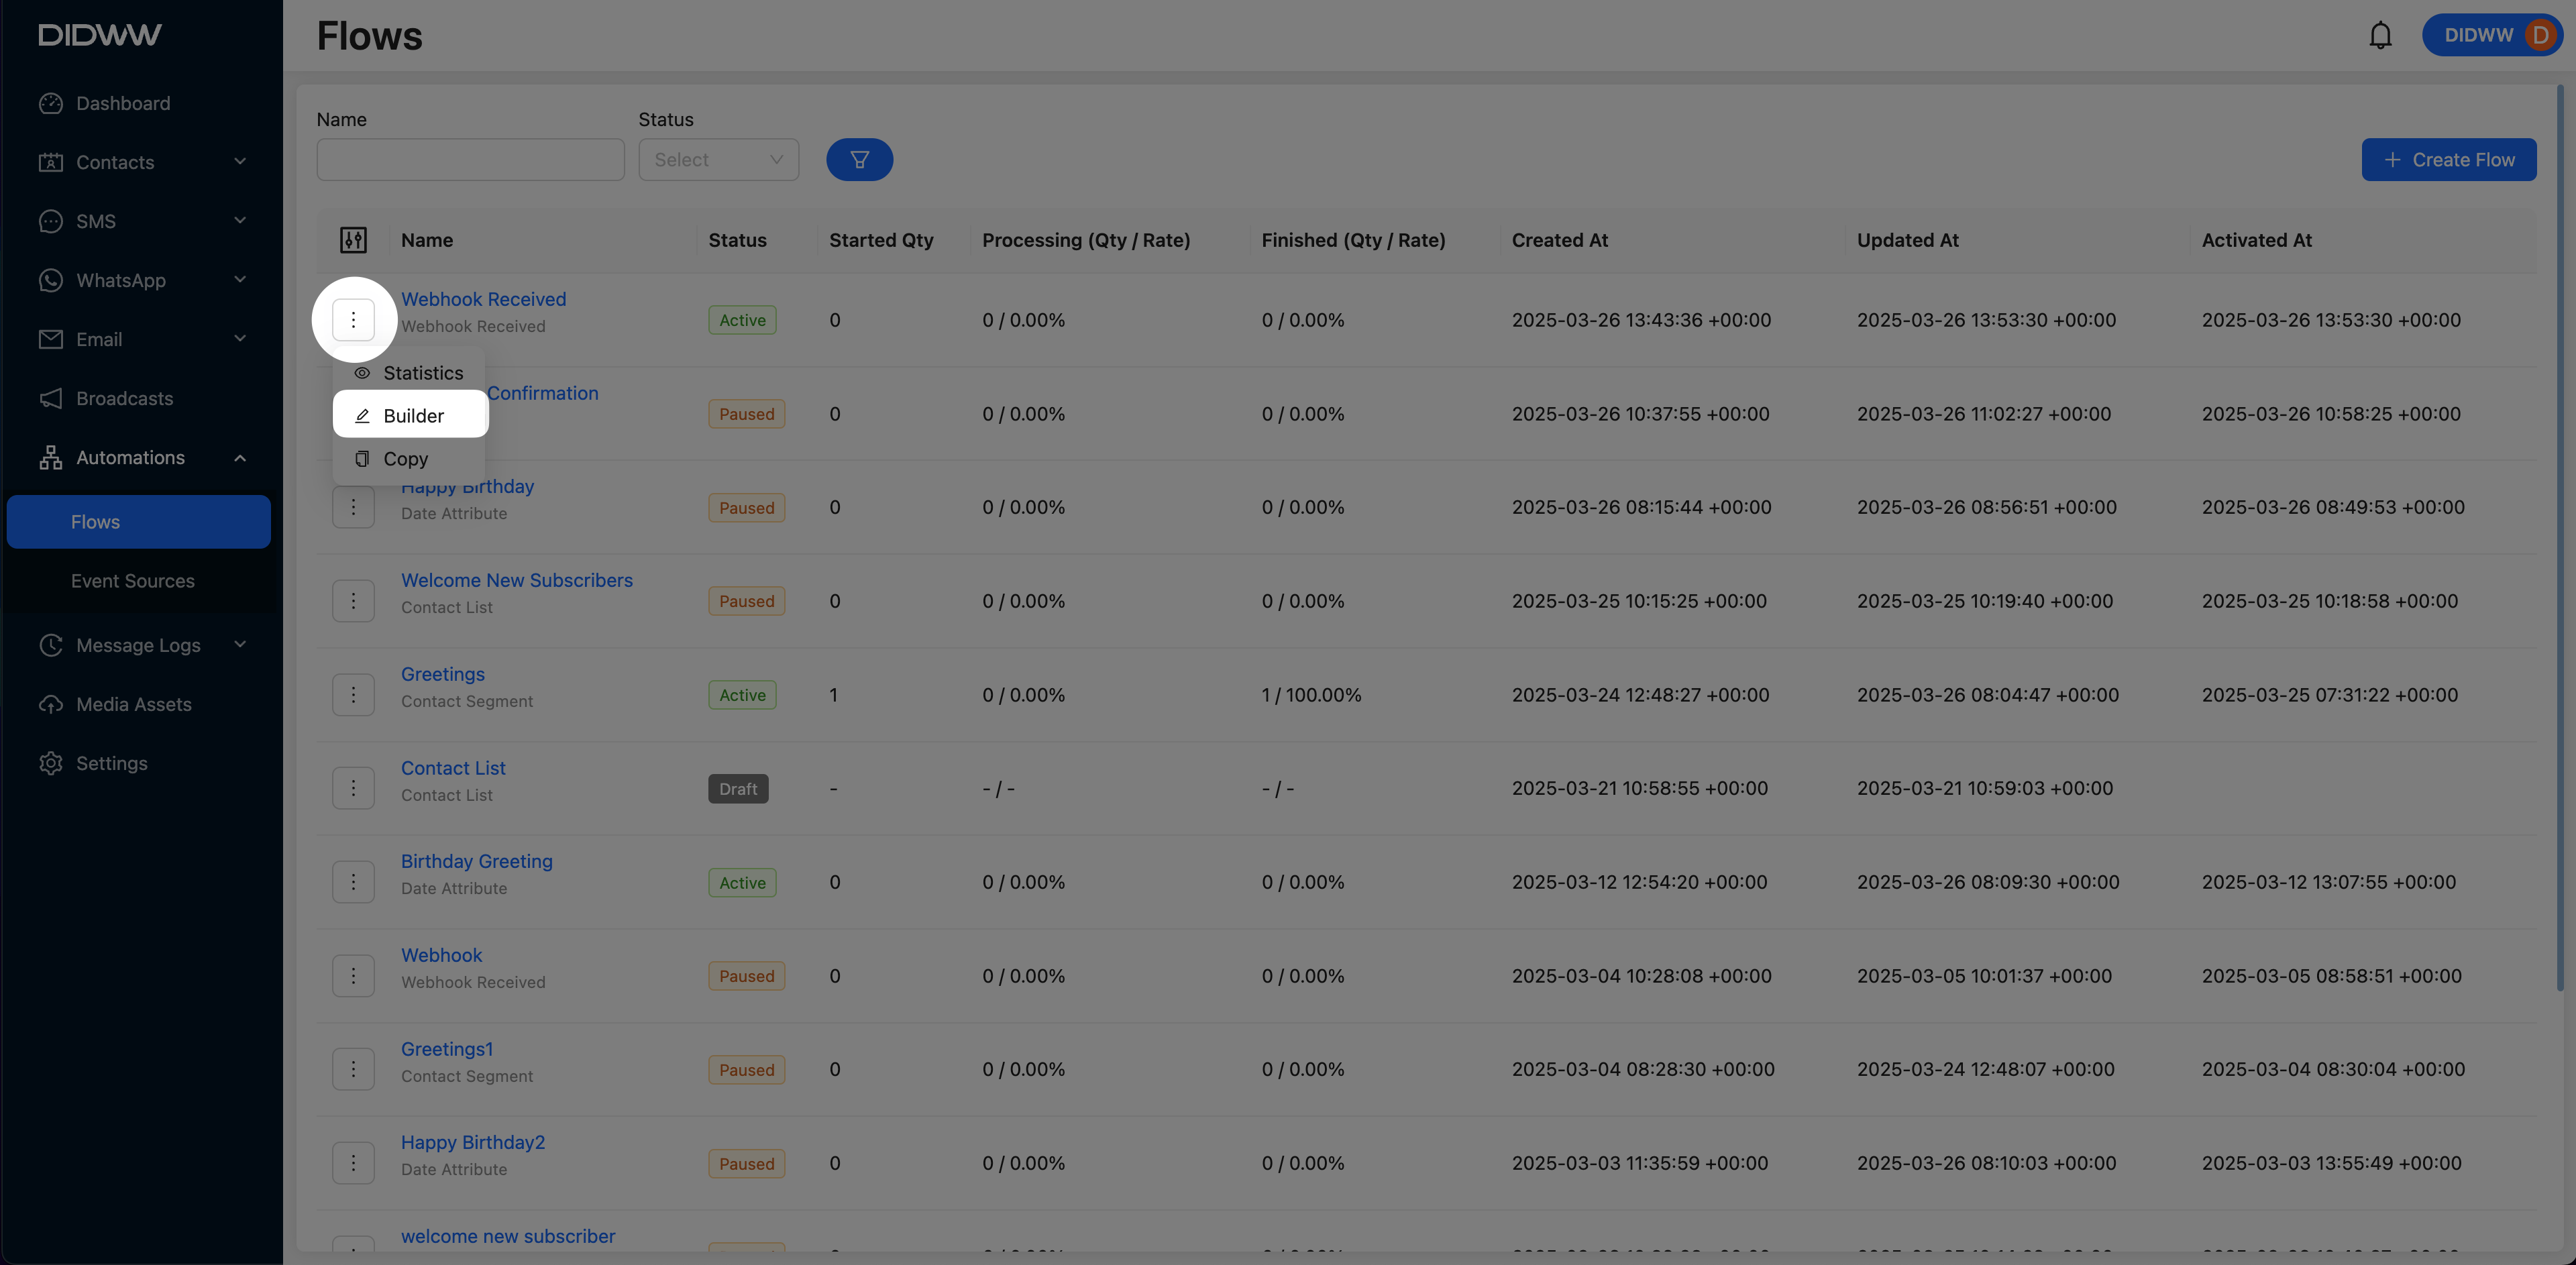
Task: Open the column settings icon in table header
Action: pos(353,240)
